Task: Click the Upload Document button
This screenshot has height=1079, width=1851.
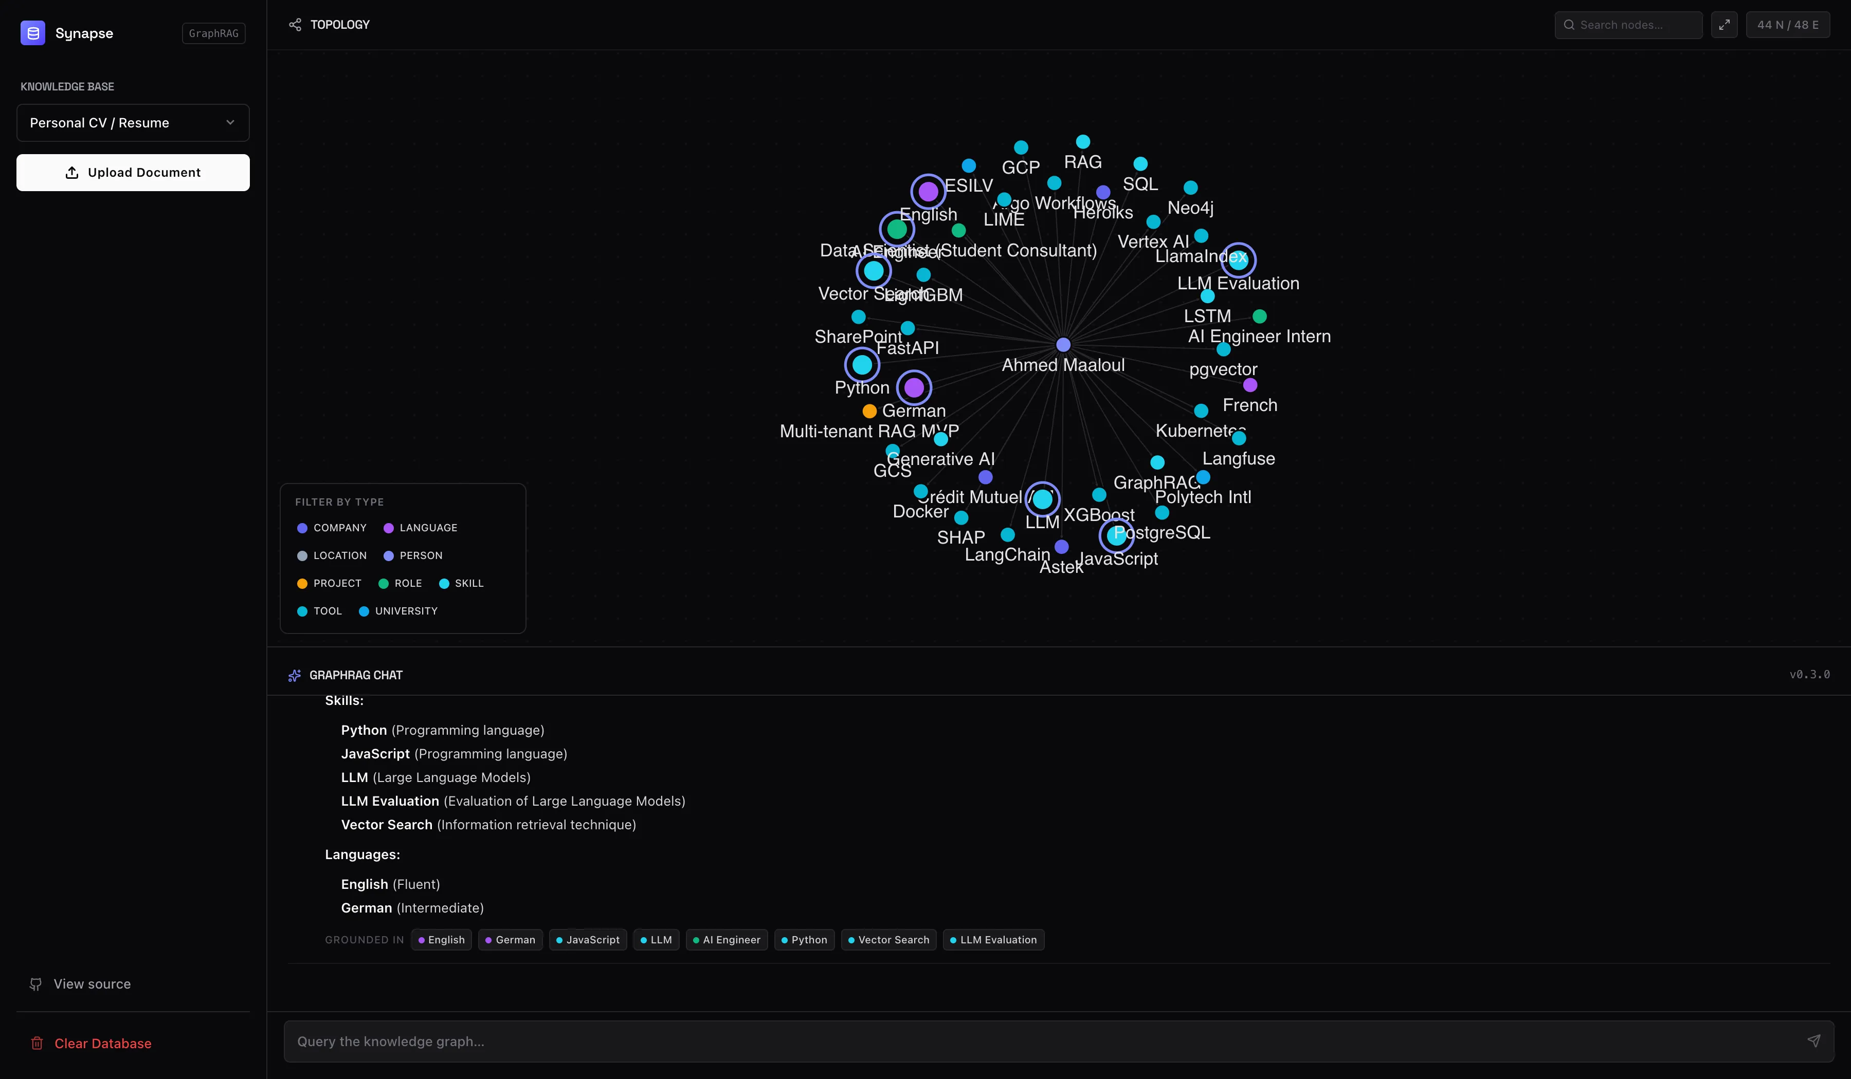Action: [x=133, y=173]
